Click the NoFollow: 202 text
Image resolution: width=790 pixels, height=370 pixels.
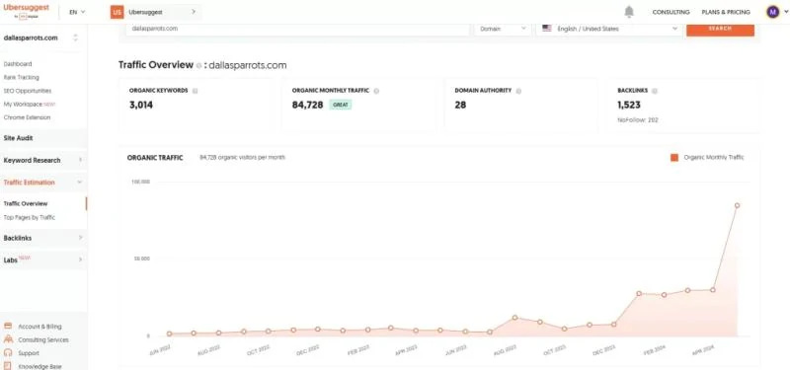(x=638, y=120)
